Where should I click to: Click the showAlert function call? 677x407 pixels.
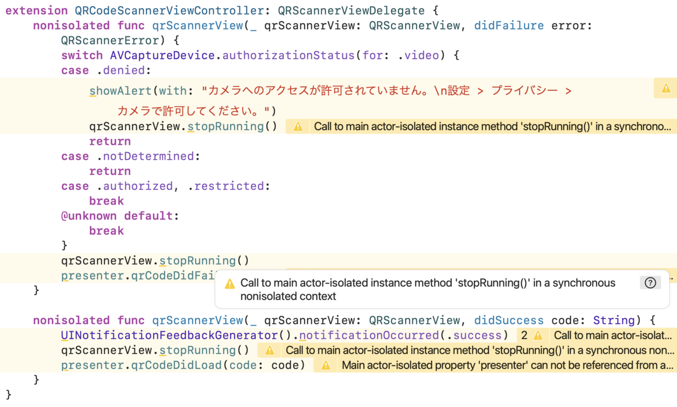click(x=121, y=91)
